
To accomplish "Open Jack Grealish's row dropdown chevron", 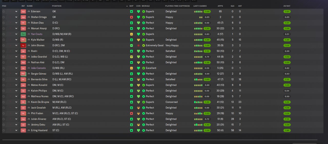I will [x=16, y=108].
